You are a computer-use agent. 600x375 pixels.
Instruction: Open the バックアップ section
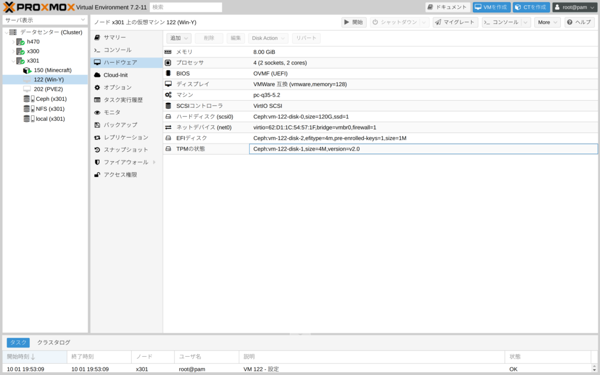(120, 125)
